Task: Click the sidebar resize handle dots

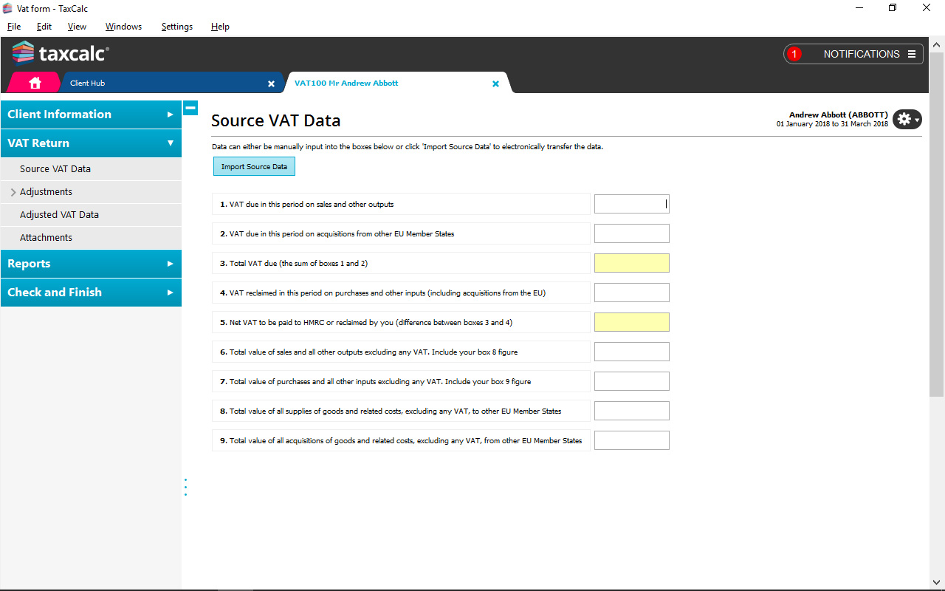Action: pyautogui.click(x=185, y=487)
